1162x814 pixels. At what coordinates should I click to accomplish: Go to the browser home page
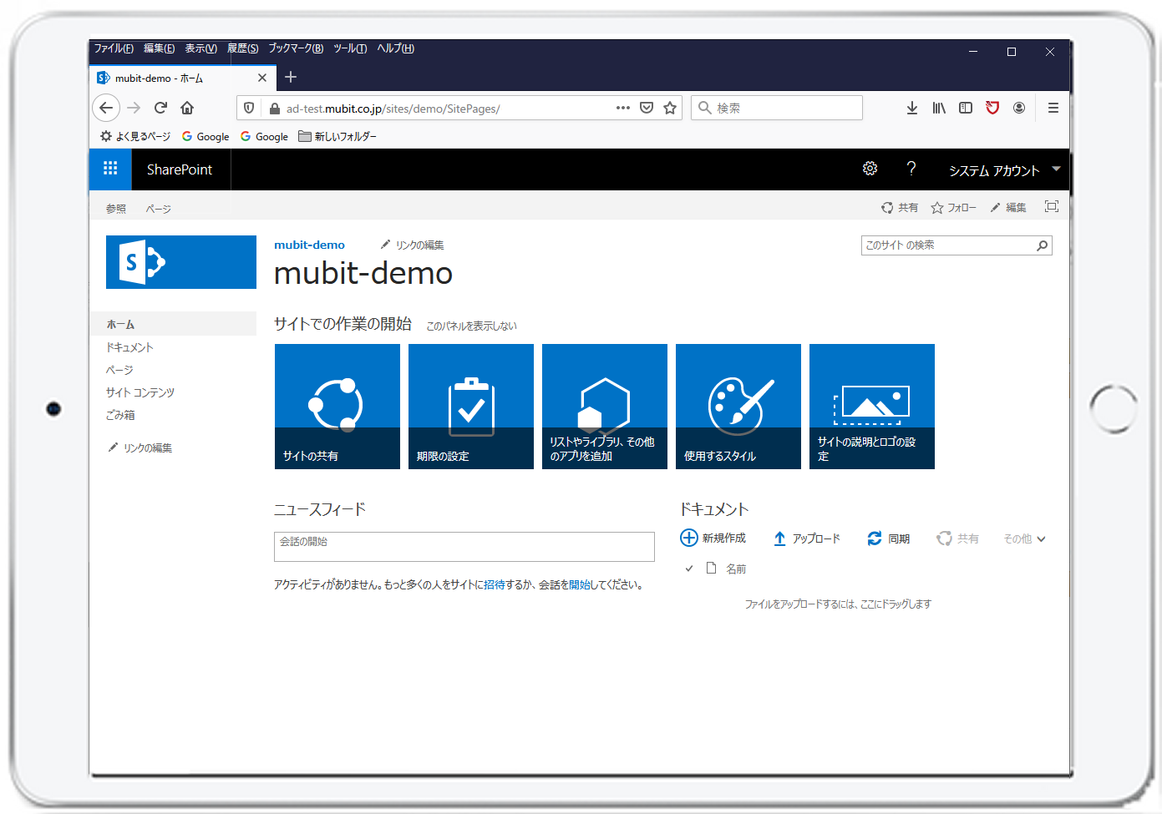coord(187,108)
